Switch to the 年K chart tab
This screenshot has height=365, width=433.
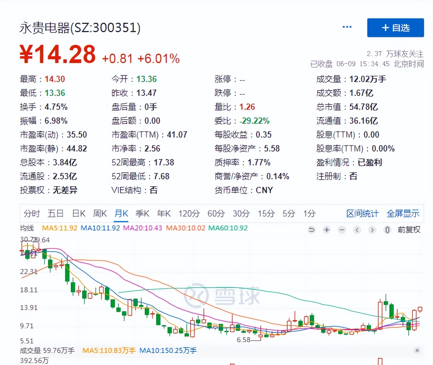pyautogui.click(x=164, y=214)
